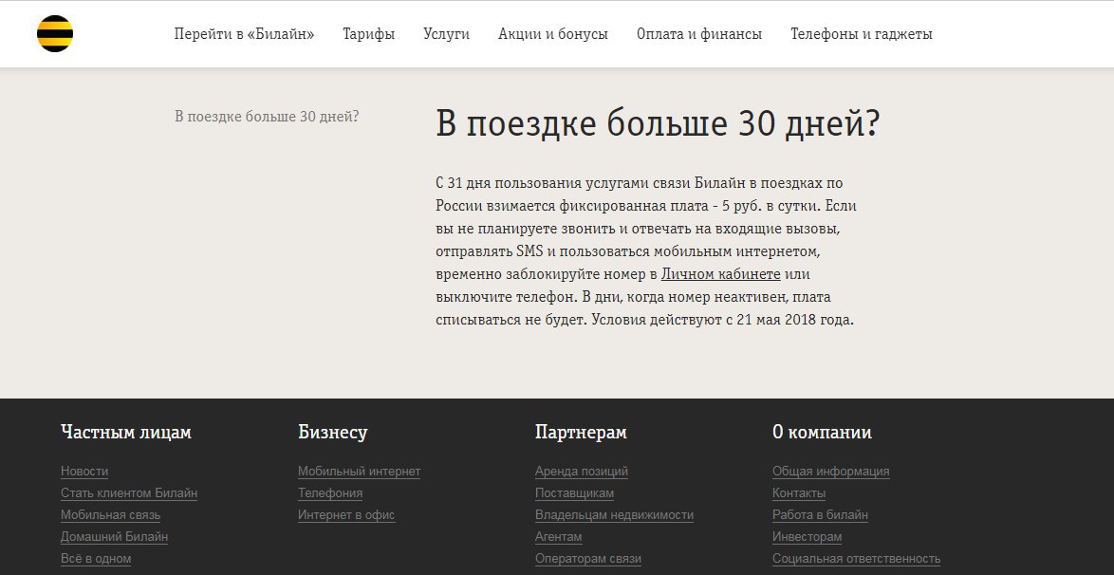Open the Контакты footer link
The image size is (1114, 575).
pos(799,493)
